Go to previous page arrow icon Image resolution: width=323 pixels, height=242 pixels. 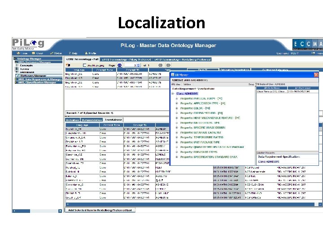click(160, 65)
